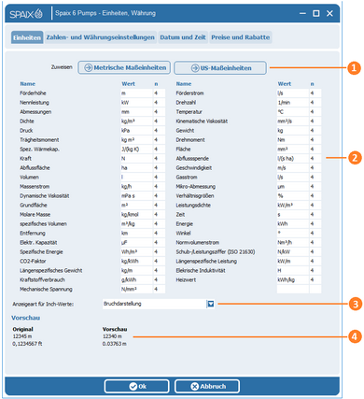The height and width of the screenshot is (399, 364).
Task: Assign US-Maßeinheiten units
Action: 220,68
